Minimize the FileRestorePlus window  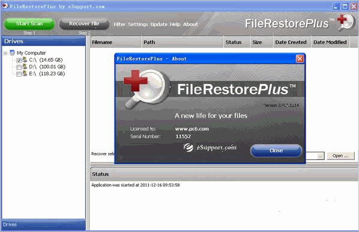click(x=336, y=7)
